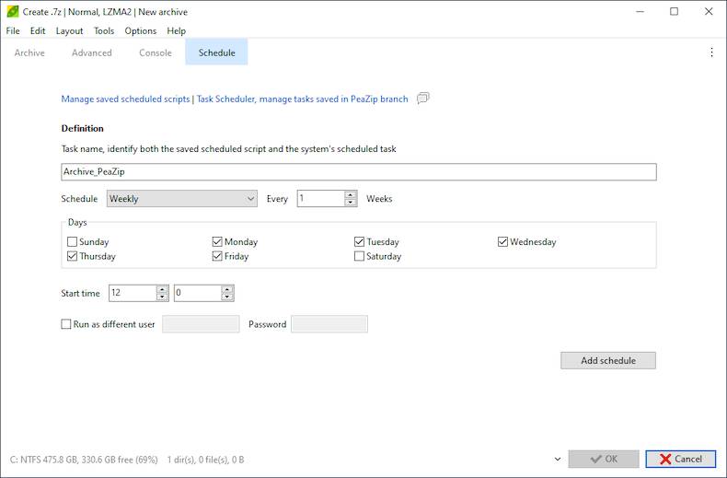Toggle Run as different user checkbox
The height and width of the screenshot is (478, 727).
(x=66, y=324)
